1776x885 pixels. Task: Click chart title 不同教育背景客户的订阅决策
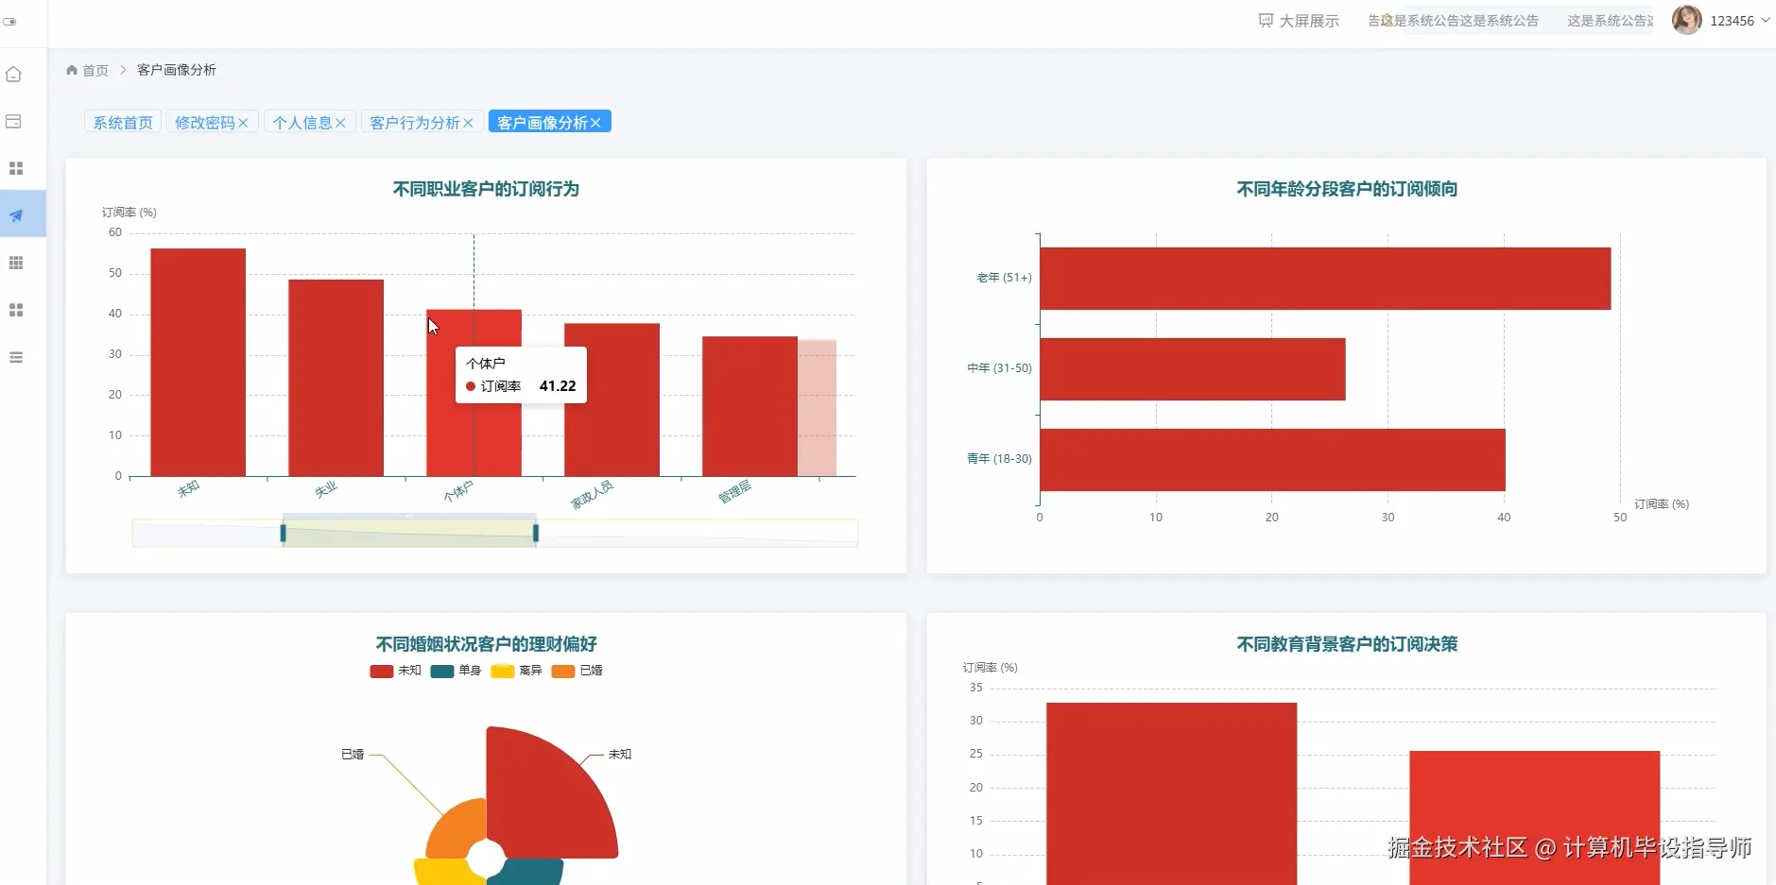[x=1347, y=644]
